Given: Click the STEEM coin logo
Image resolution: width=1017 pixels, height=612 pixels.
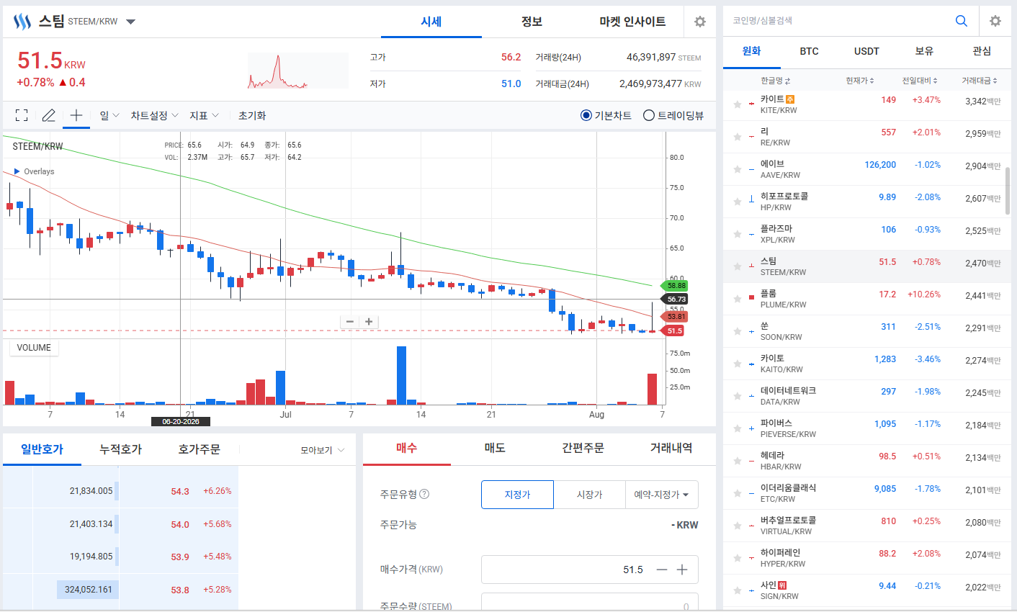Looking at the screenshot, I should (22, 22).
